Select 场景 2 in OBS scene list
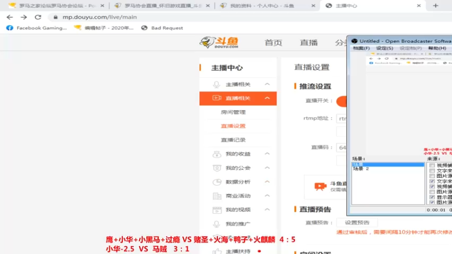 (x=361, y=169)
